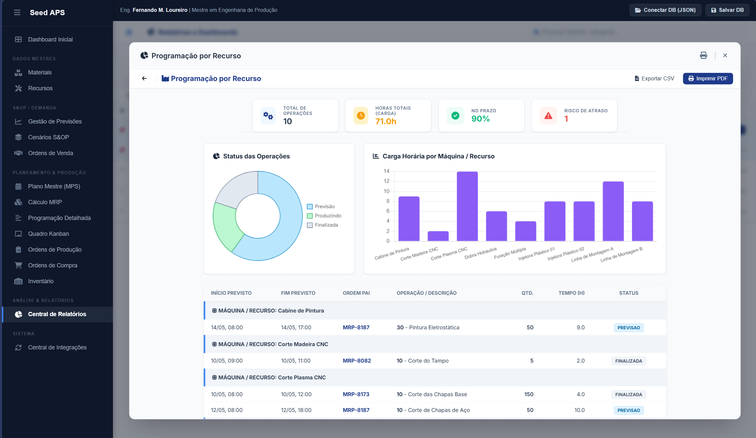Toggle the hamburger menu sidebar icon
756x438 pixels.
tap(17, 13)
